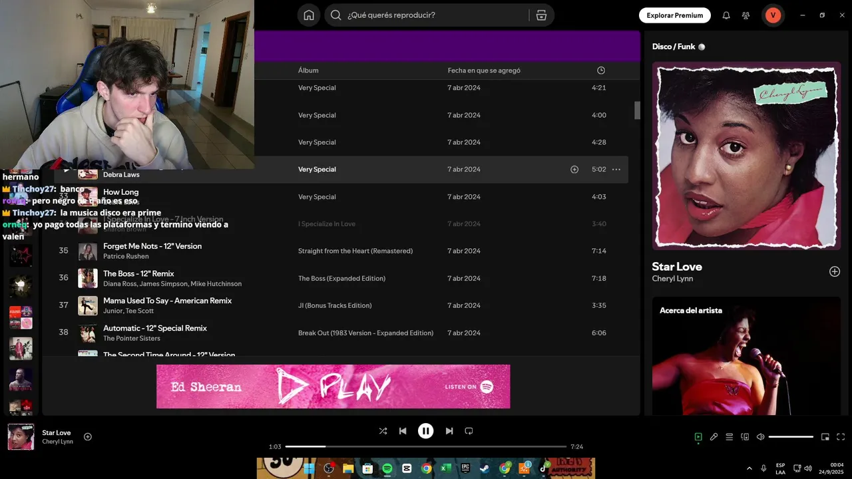Select Automatic - 12" Special Remix track
This screenshot has height=479, width=852.
click(x=155, y=328)
